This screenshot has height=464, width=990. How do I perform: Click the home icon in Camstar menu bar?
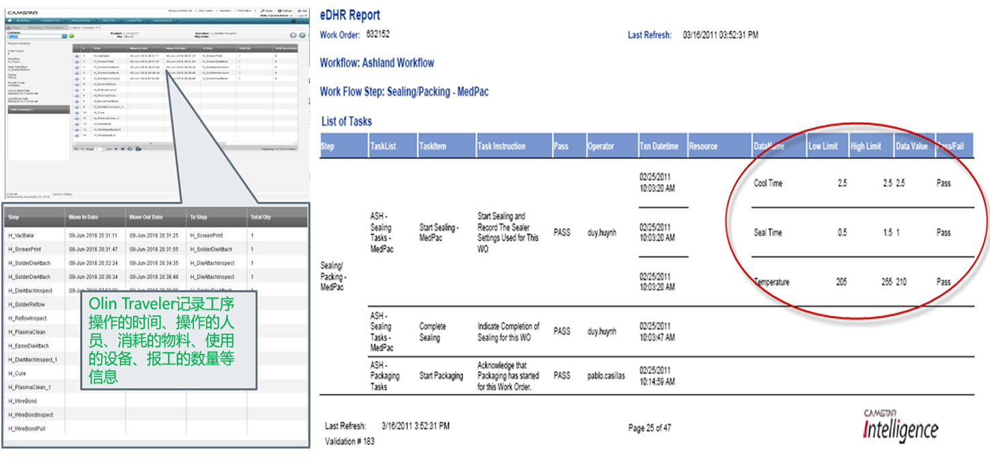[10, 20]
